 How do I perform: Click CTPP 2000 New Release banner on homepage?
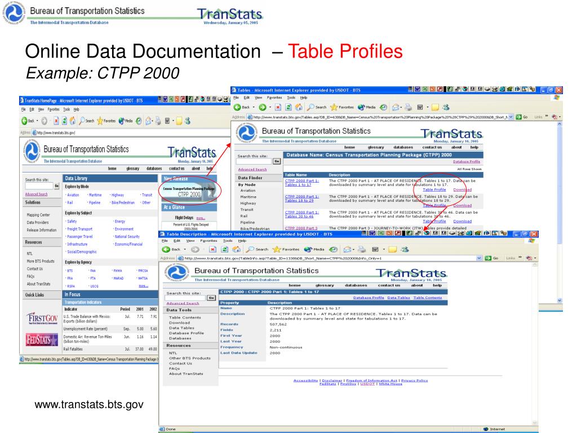click(x=189, y=191)
